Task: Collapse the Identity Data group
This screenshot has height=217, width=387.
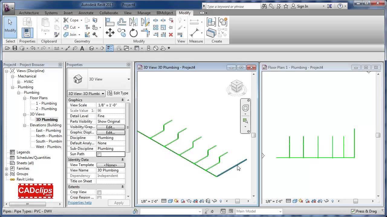Action: pyautogui.click(x=122, y=160)
